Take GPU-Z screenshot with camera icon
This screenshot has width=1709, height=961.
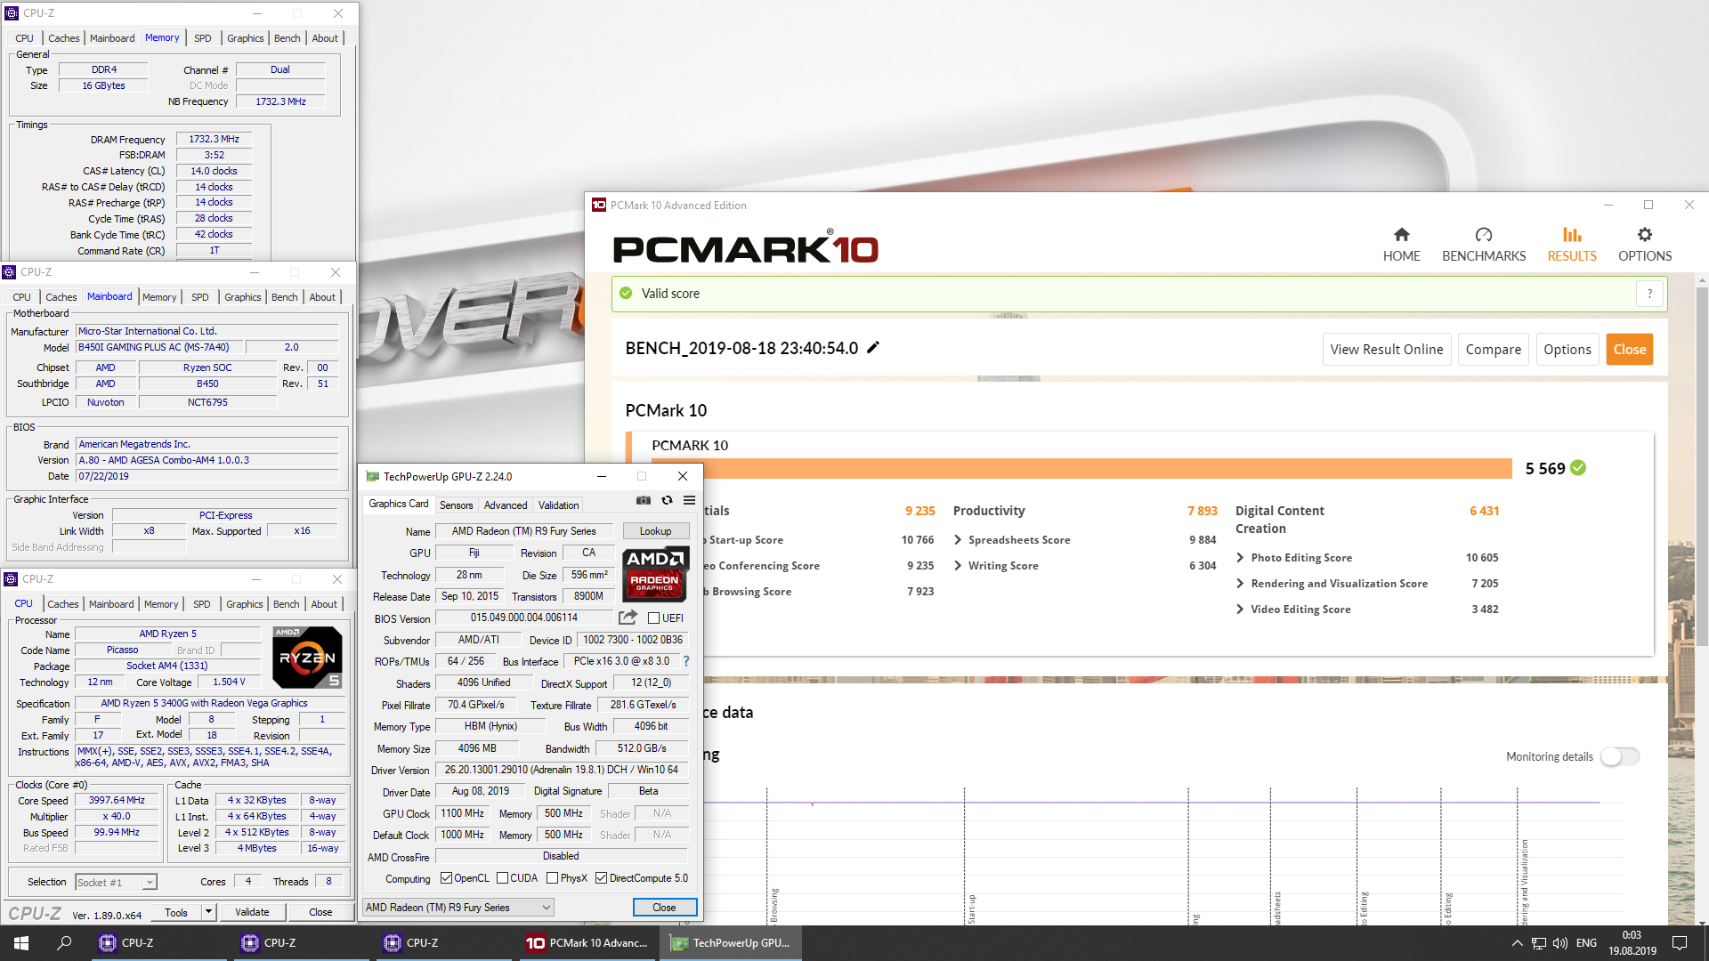(644, 500)
